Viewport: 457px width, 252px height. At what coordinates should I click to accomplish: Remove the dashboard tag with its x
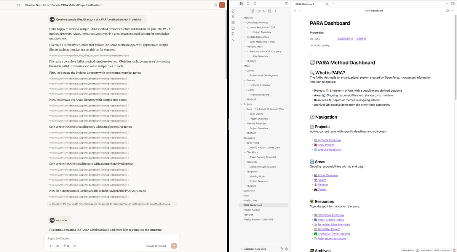coord(352,39)
